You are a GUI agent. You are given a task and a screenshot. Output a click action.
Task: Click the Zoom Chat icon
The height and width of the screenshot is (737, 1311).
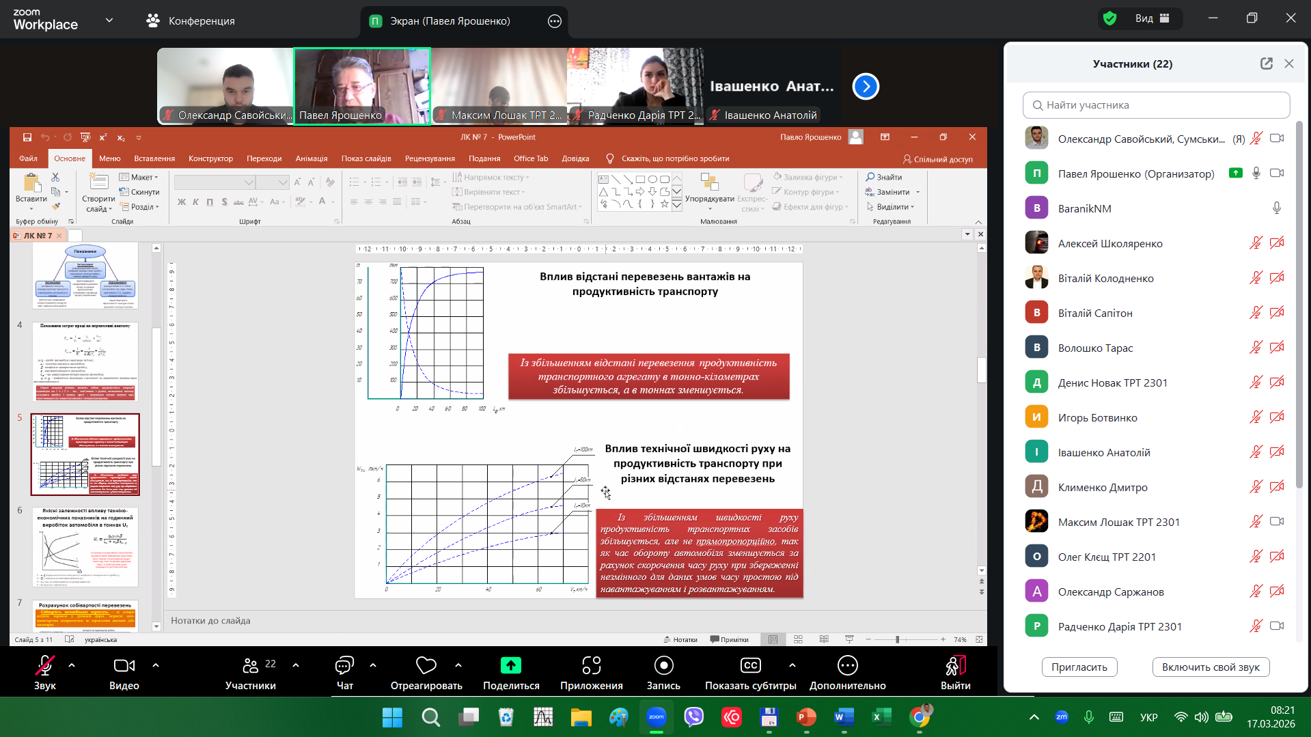click(x=344, y=666)
